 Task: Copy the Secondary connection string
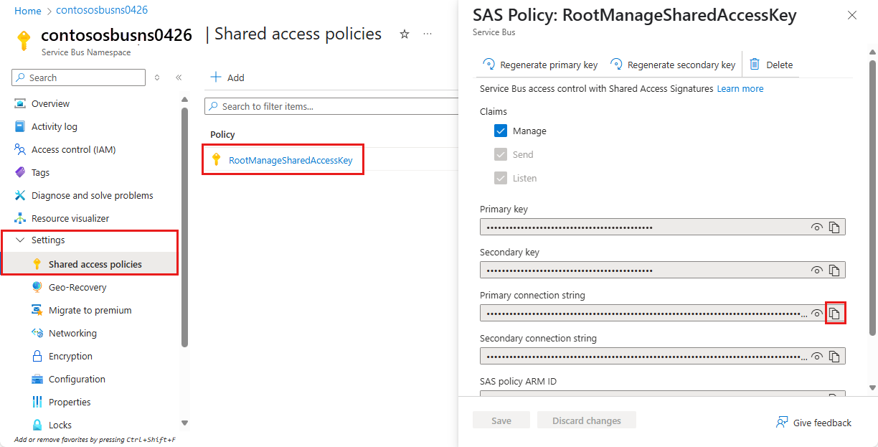coord(834,357)
